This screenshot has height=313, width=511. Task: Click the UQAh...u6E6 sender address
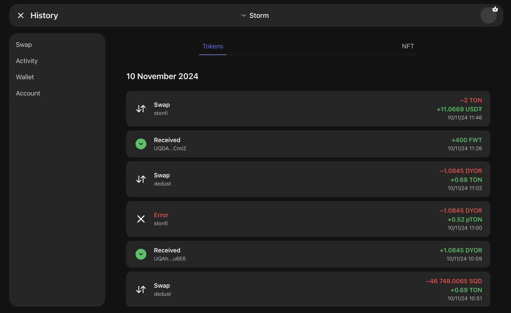coord(170,259)
